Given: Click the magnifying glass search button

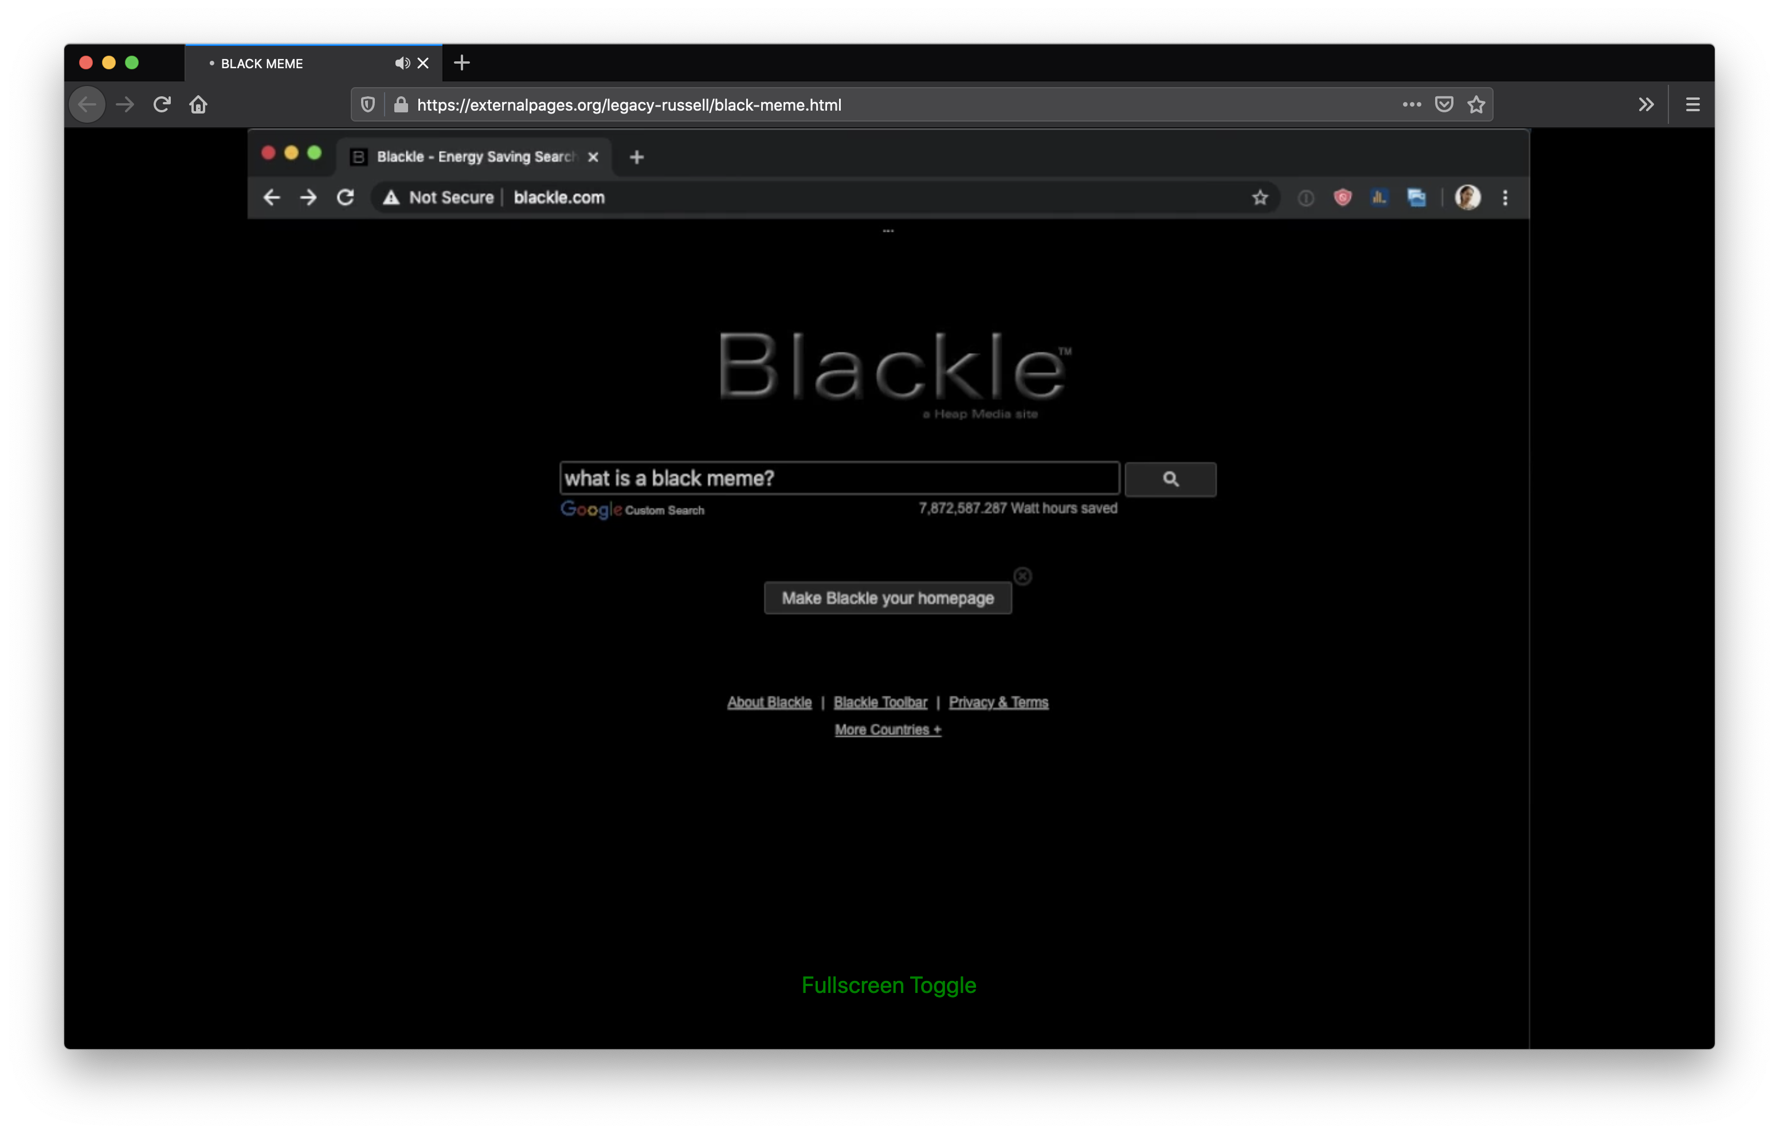Looking at the screenshot, I should (x=1170, y=479).
